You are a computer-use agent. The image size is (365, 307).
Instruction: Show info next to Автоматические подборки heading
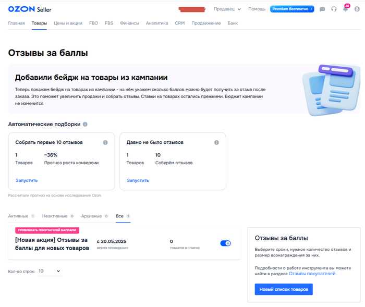(85, 124)
